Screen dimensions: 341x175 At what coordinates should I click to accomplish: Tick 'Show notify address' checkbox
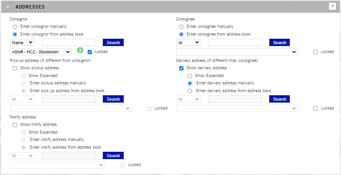15,125
